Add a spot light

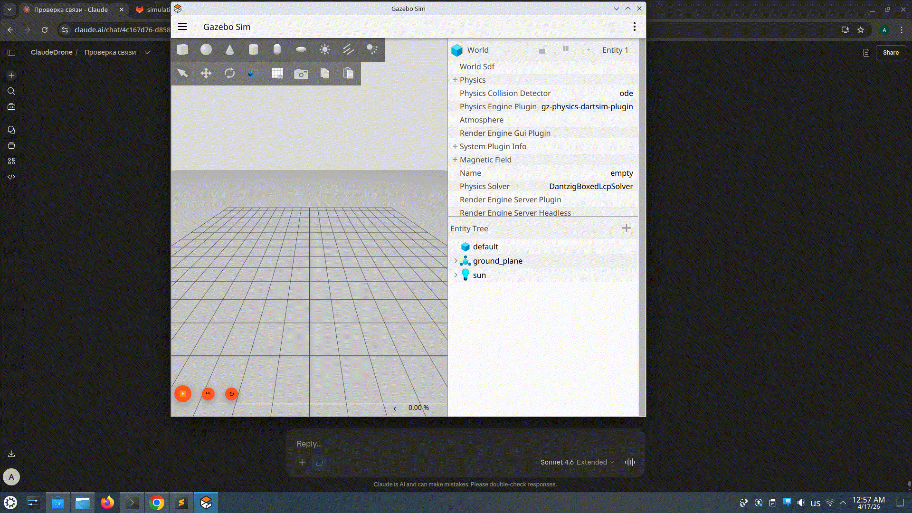click(x=372, y=49)
